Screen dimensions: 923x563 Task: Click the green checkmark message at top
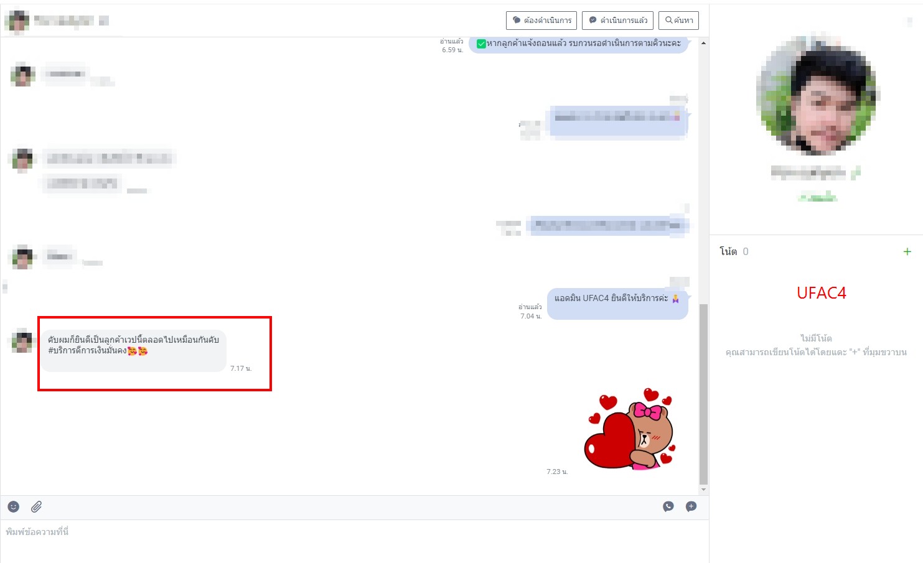coord(579,44)
